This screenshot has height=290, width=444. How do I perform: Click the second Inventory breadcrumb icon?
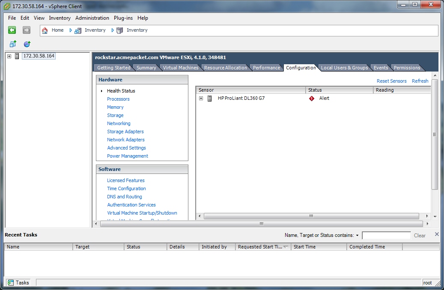pos(120,30)
